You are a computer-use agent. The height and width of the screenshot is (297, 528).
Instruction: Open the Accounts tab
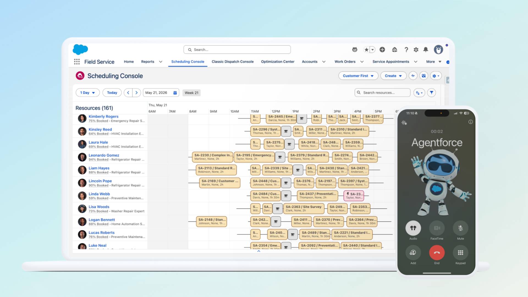pos(310,62)
